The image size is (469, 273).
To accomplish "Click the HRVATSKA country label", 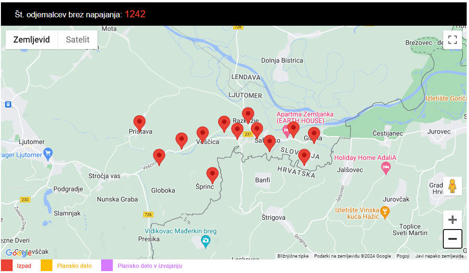I will point(296,172).
